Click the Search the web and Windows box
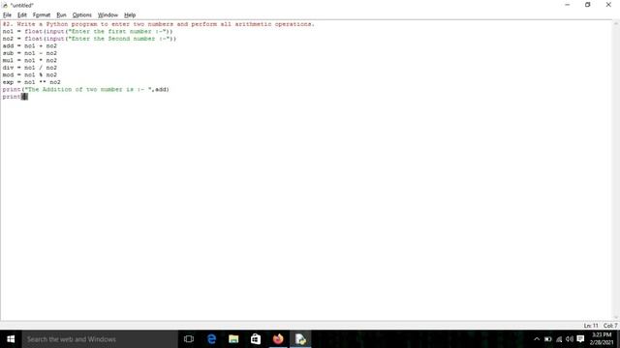 (x=100, y=339)
